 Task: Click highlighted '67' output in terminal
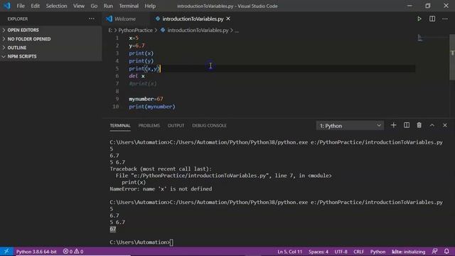click(x=112, y=229)
